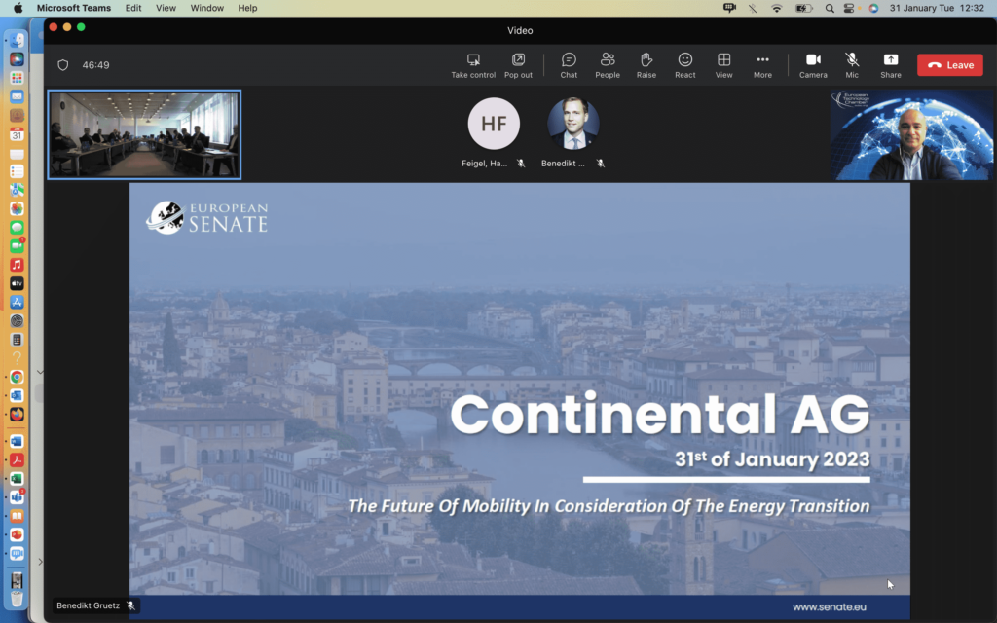Image resolution: width=997 pixels, height=623 pixels.
Task: Click Benedikt's profile photo avatar
Action: click(572, 124)
